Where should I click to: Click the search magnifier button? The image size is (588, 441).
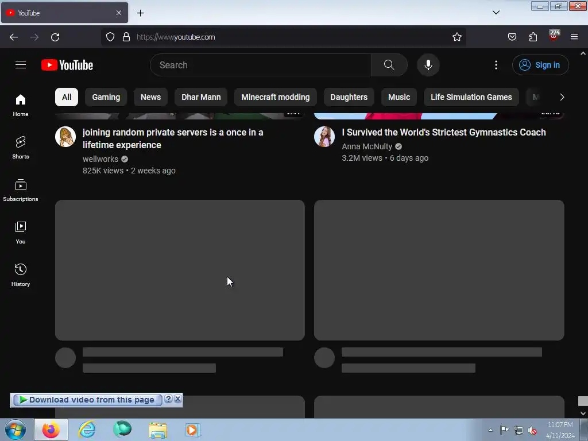[389, 65]
